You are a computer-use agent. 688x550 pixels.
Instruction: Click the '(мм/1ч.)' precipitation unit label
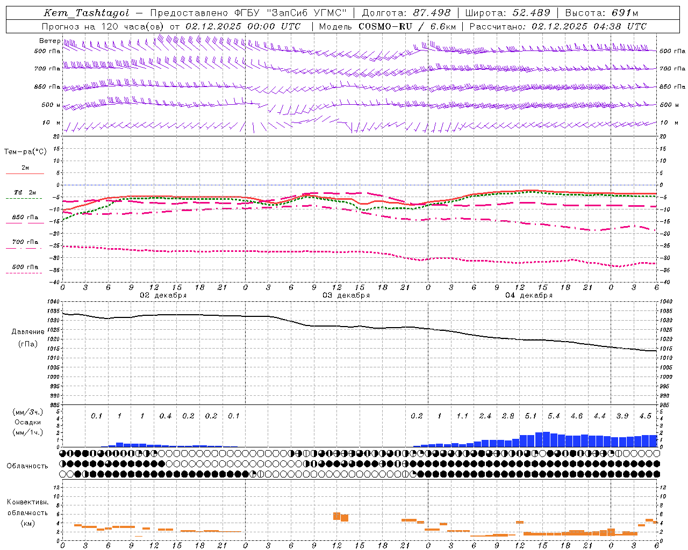pos(27,432)
